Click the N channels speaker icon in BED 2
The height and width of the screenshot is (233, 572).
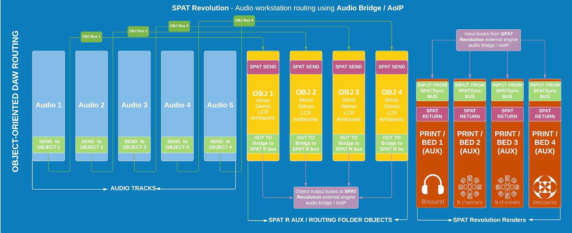click(470, 187)
